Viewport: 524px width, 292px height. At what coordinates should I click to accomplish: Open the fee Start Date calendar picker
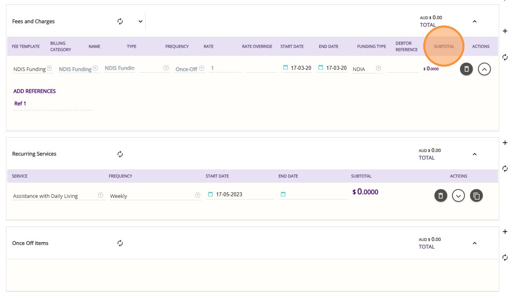pos(285,68)
